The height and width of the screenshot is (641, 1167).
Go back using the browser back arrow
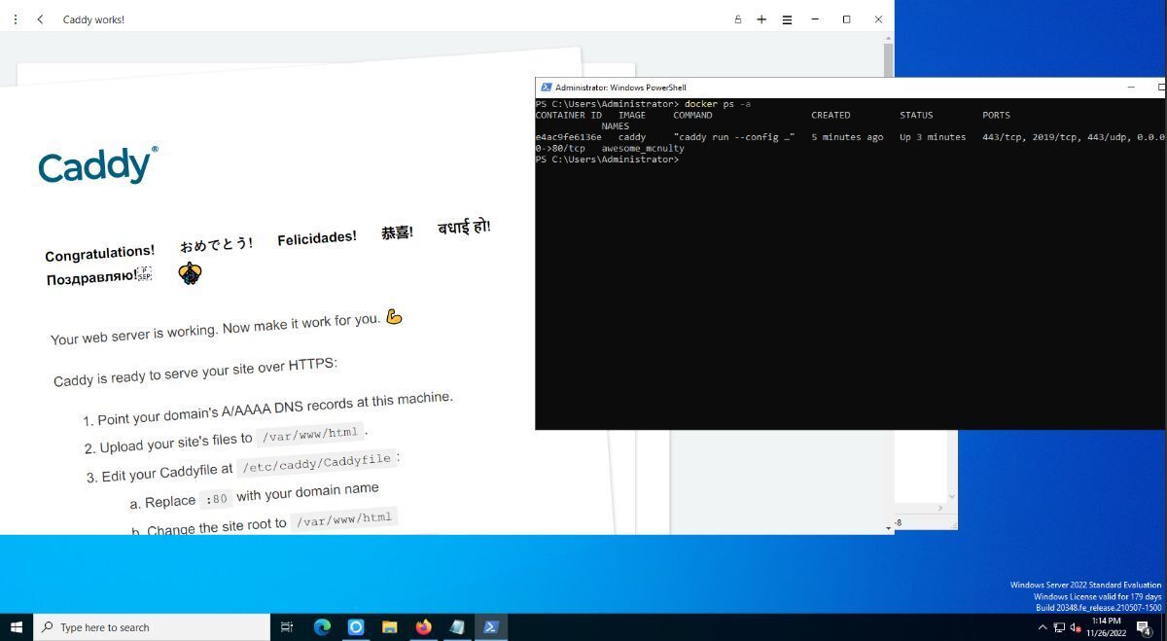(40, 19)
